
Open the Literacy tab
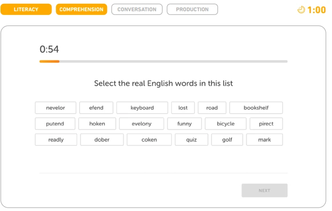pos(26,9)
